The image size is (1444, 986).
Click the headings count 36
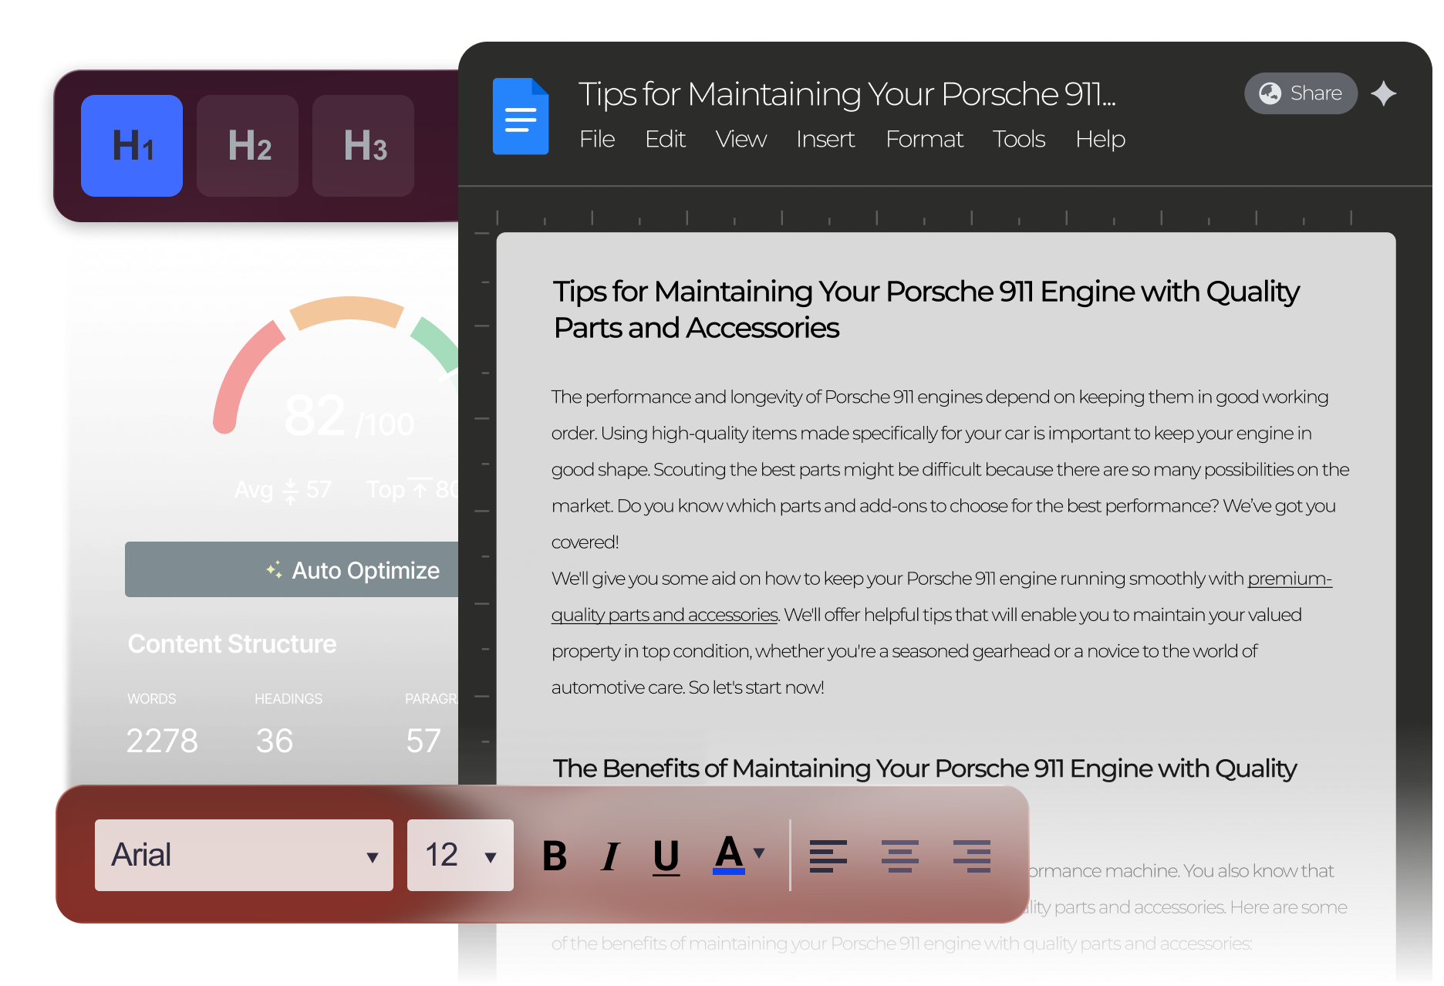(275, 741)
